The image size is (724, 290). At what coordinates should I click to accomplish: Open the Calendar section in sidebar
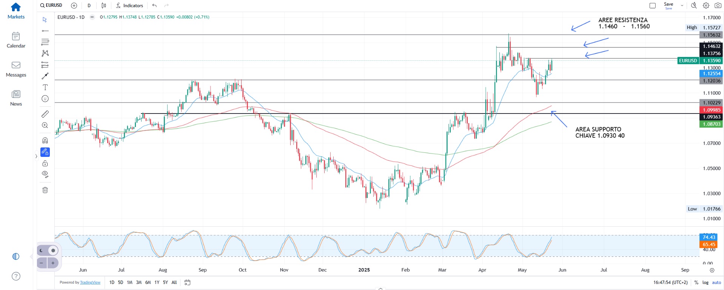[x=16, y=40]
